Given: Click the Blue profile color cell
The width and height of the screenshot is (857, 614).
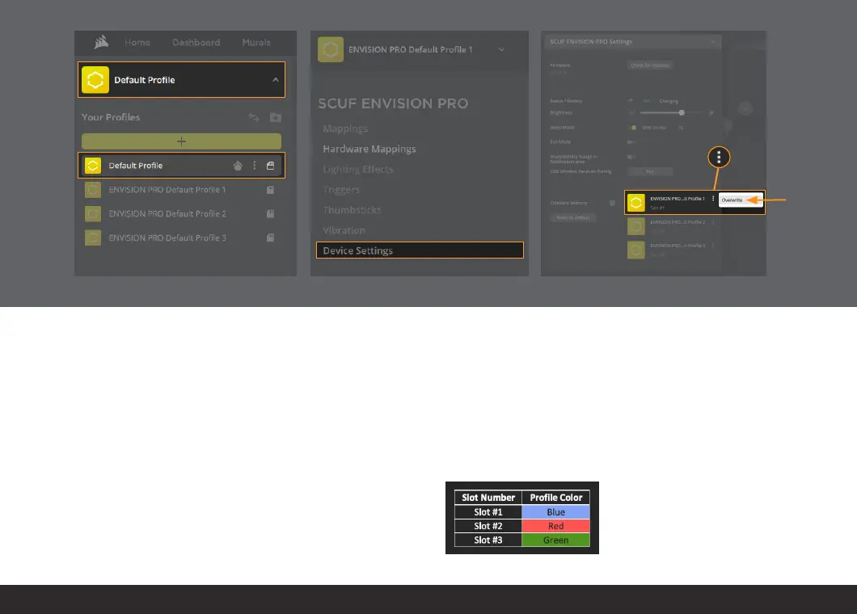Looking at the screenshot, I should (556, 512).
